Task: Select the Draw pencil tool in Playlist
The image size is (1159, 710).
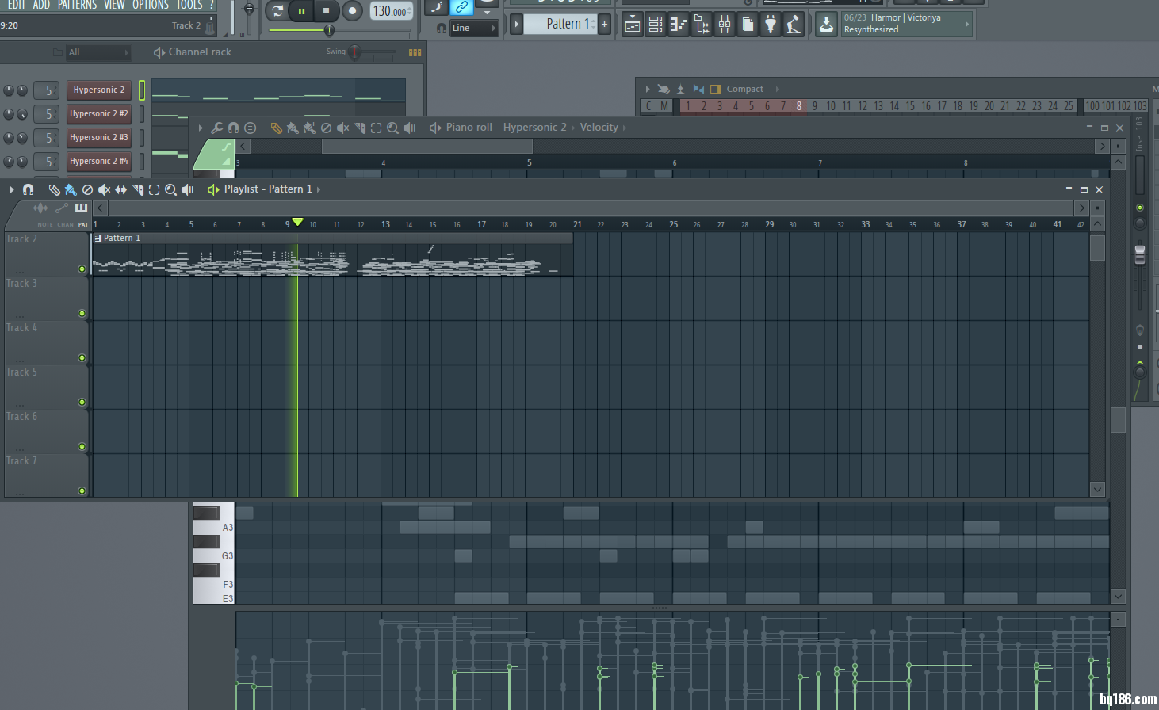Action: [54, 189]
